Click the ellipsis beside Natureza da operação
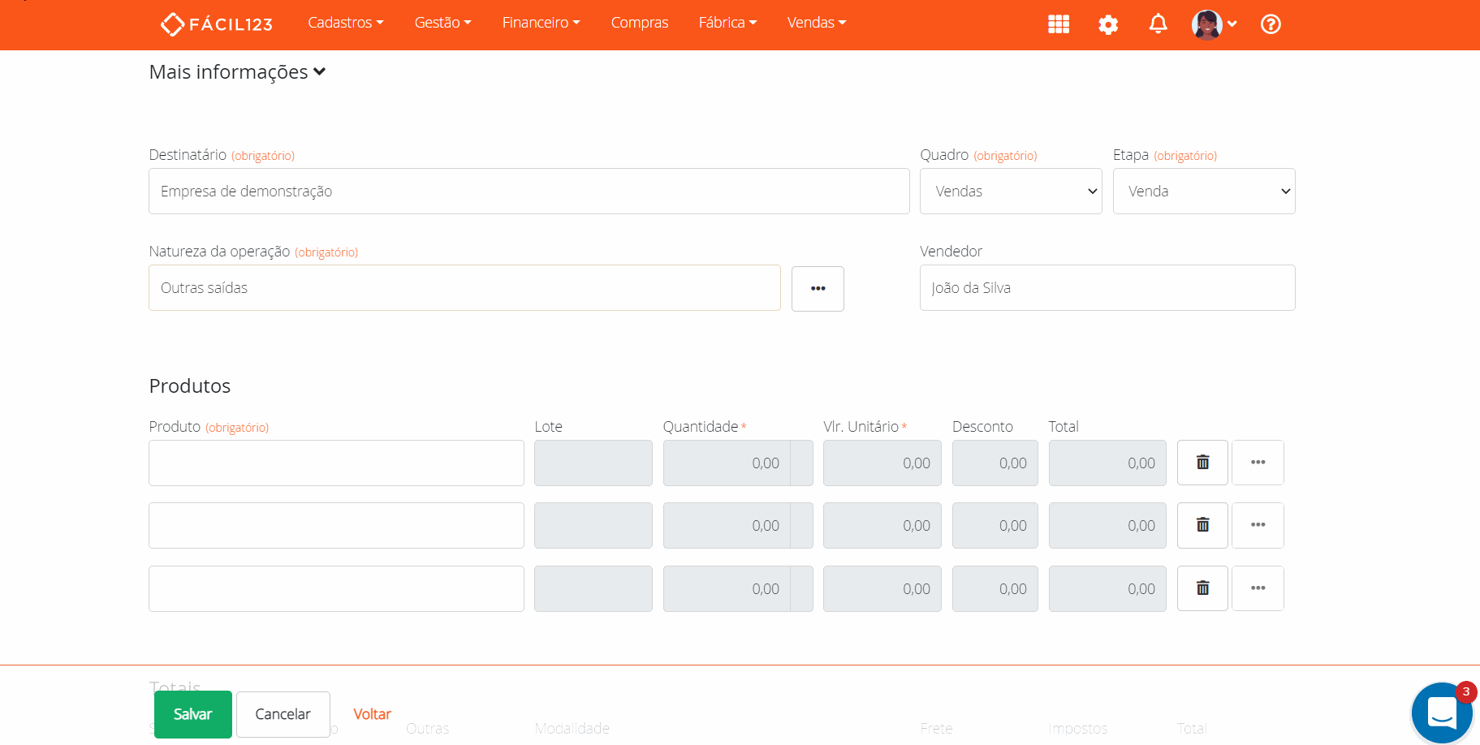Screen dimensions: 1480x745 coord(818,289)
